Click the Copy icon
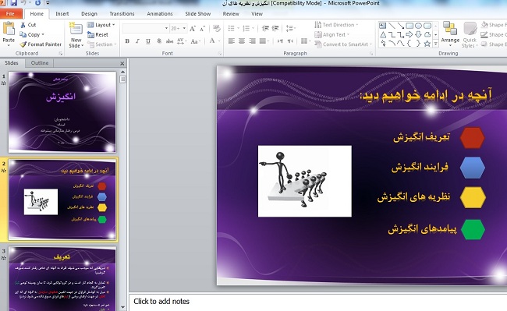507x311 pixels. tap(23, 34)
